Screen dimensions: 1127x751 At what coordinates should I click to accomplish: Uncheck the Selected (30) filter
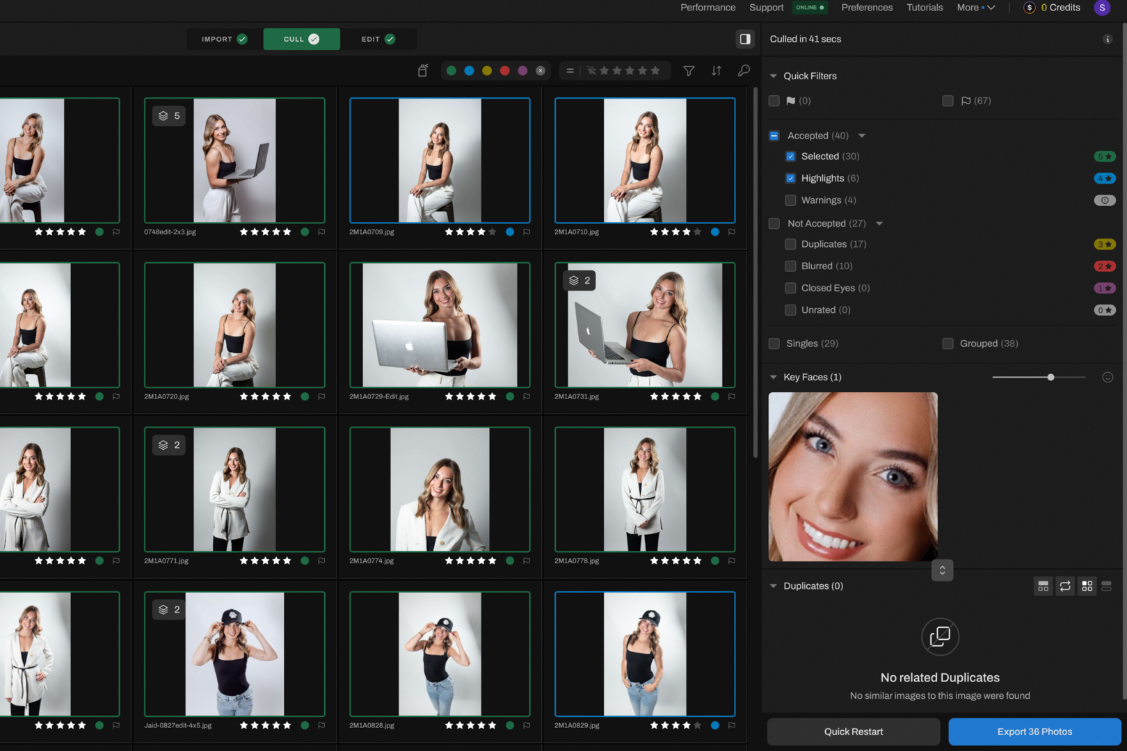pos(790,156)
